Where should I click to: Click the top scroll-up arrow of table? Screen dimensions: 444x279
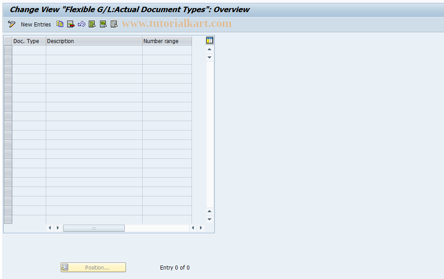tap(209, 50)
